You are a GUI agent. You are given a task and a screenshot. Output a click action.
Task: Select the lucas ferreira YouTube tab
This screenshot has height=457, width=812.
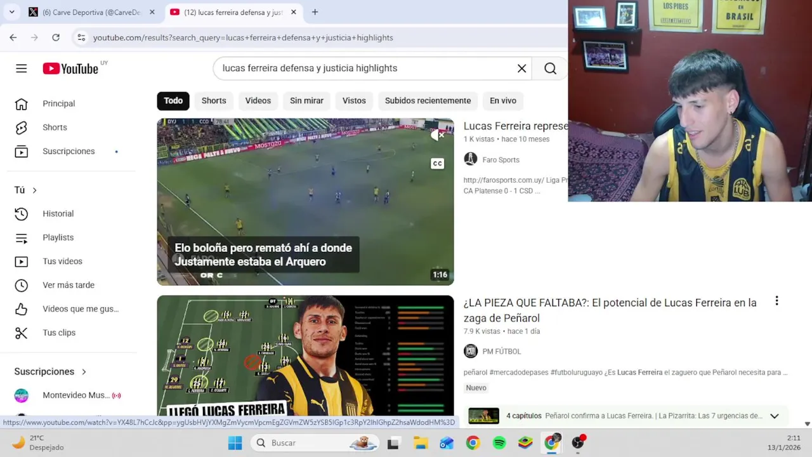(233, 12)
